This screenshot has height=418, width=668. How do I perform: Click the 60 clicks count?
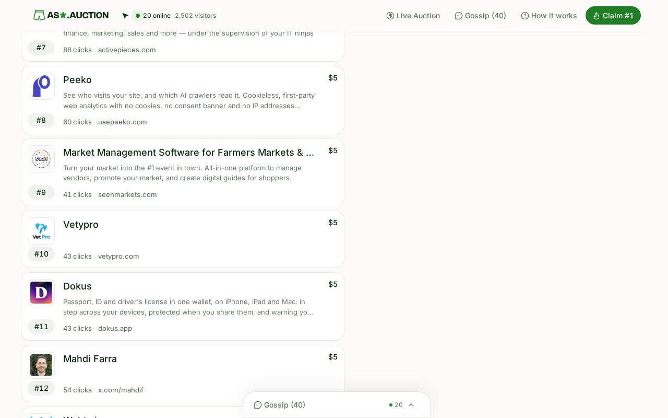[x=77, y=122]
